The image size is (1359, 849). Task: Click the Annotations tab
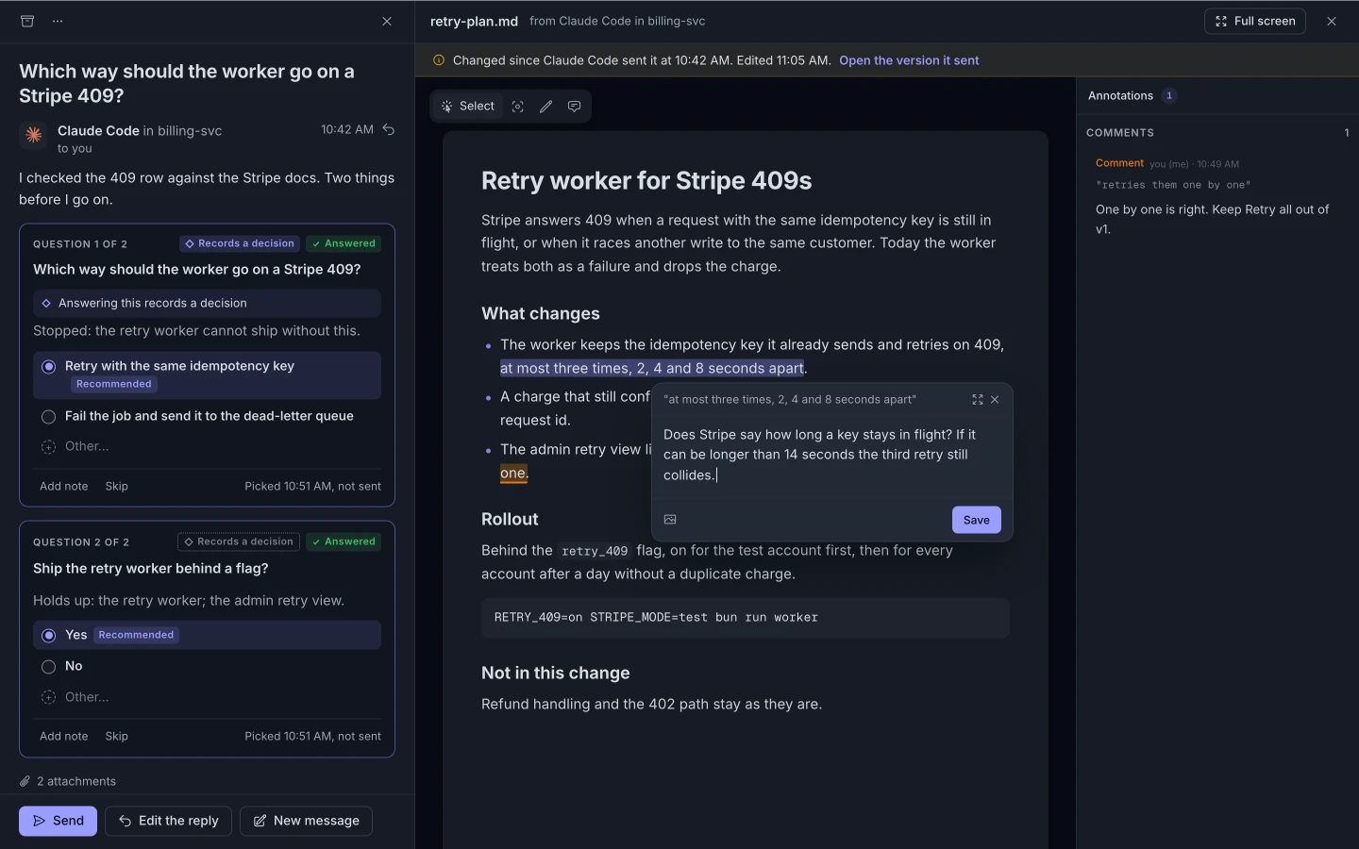[1132, 95]
